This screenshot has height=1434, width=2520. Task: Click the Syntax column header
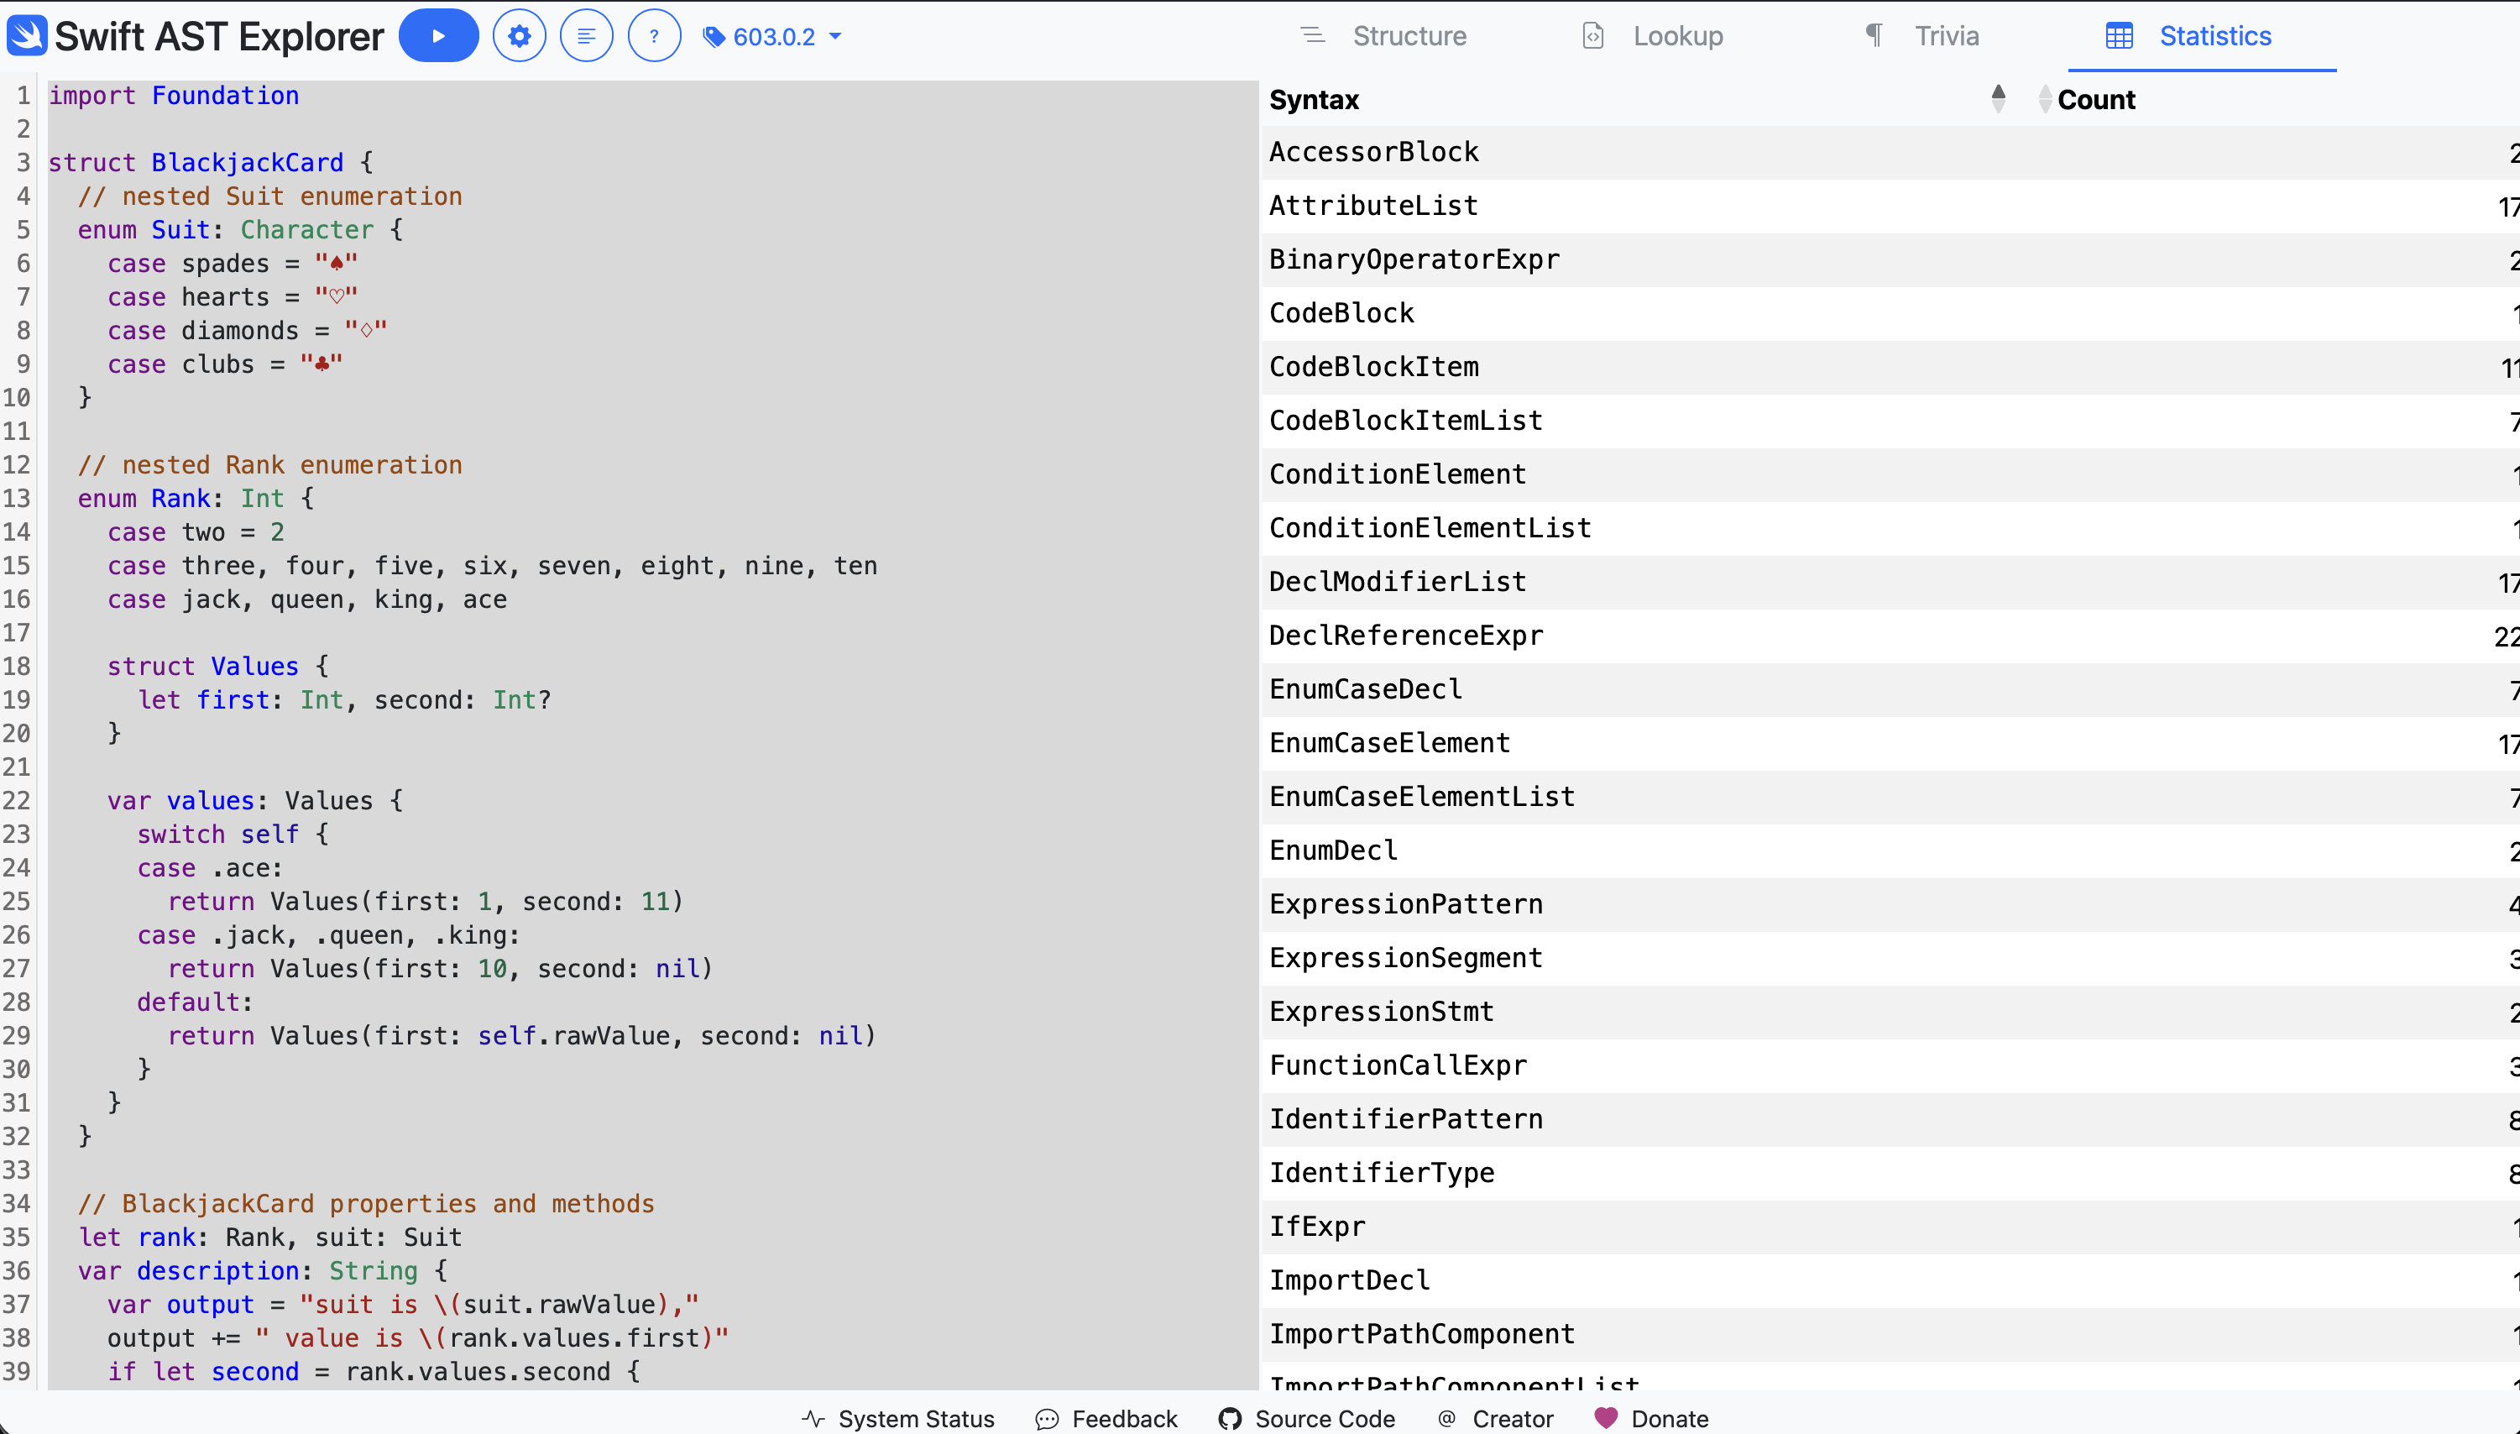pyautogui.click(x=1314, y=99)
